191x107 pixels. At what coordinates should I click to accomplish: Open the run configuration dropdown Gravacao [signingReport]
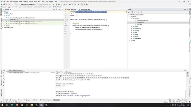(x=28, y=4)
